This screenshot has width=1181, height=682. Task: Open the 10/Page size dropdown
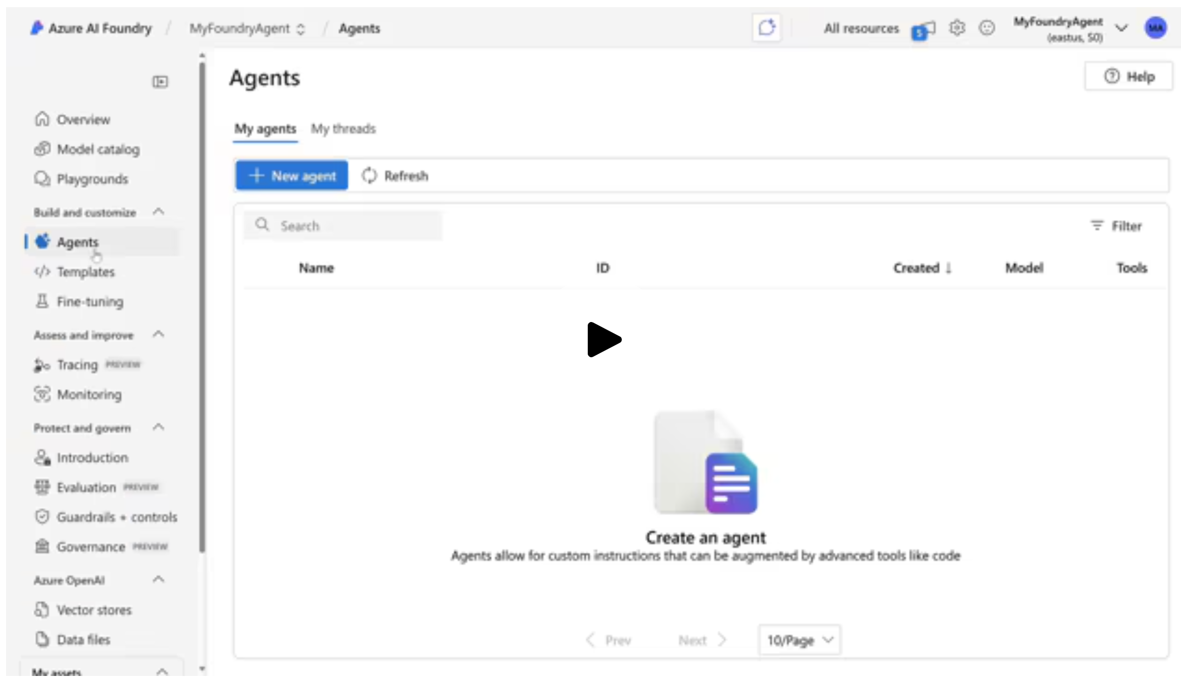click(799, 640)
